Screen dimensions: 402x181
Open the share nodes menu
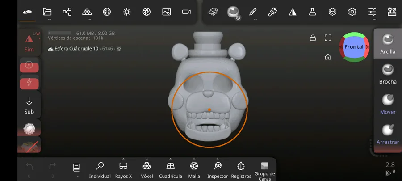tap(67, 12)
